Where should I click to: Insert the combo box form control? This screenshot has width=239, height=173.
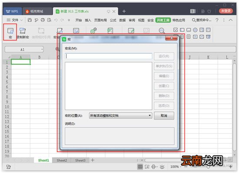click(208, 30)
